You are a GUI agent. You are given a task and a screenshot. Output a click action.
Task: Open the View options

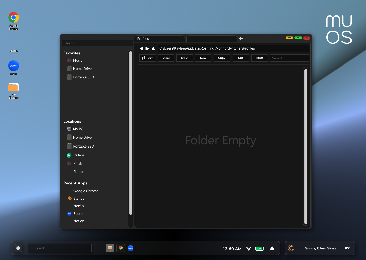(x=166, y=58)
